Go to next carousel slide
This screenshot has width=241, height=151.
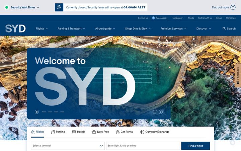(x=161, y=112)
